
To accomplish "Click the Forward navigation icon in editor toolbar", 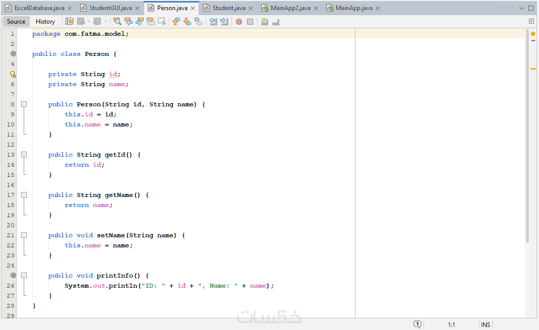I will click(x=97, y=22).
